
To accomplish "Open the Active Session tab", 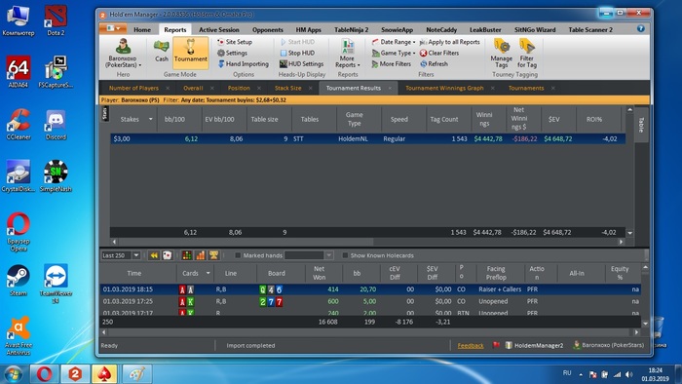I will [x=219, y=29].
